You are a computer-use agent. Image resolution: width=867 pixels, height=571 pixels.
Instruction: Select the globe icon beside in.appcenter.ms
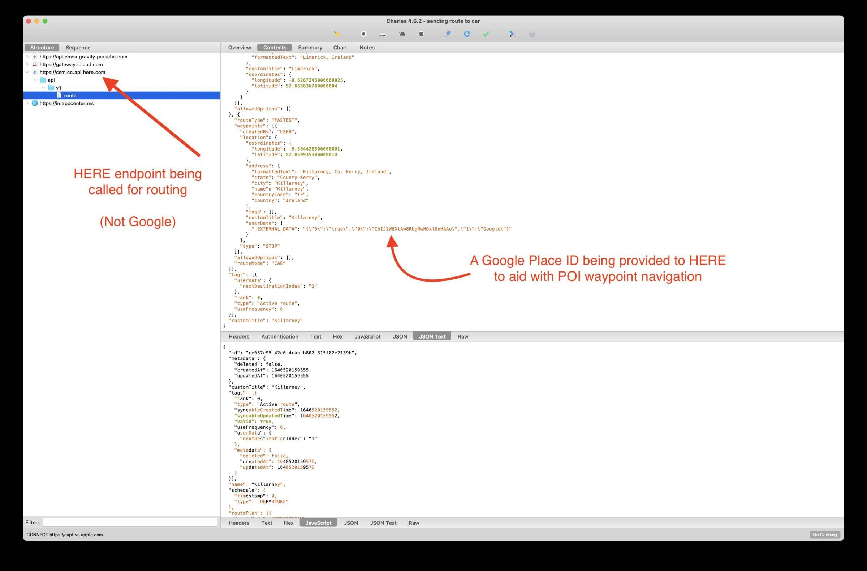35,104
